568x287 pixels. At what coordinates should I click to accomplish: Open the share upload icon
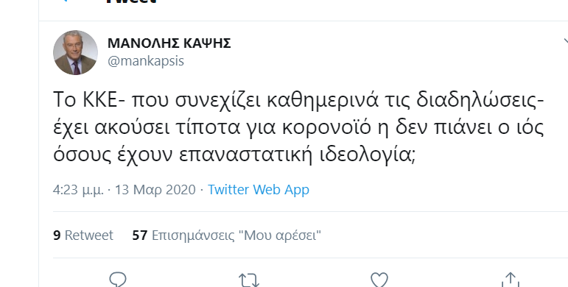(x=510, y=280)
